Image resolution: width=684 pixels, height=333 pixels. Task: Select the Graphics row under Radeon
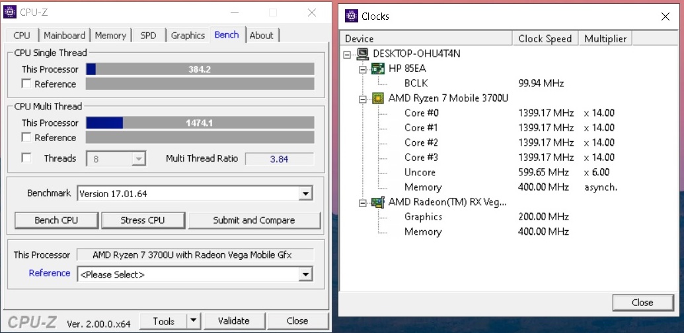423,216
